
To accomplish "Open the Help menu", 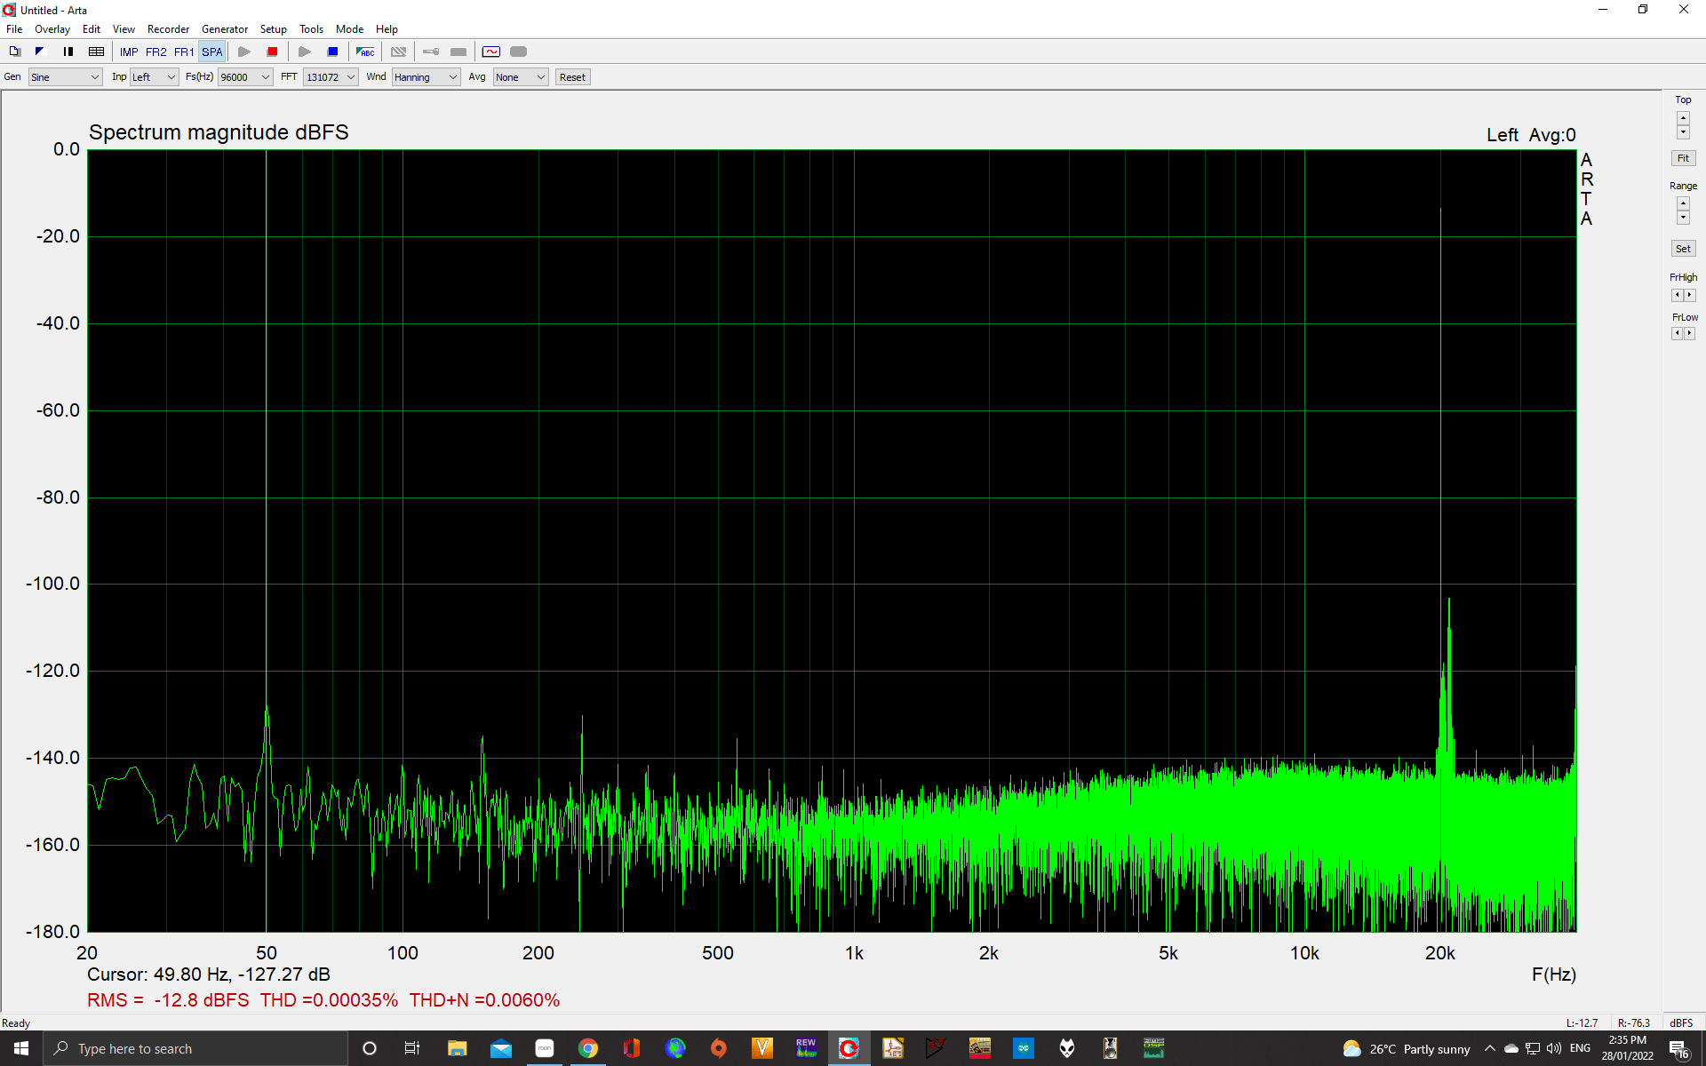I will (x=387, y=29).
